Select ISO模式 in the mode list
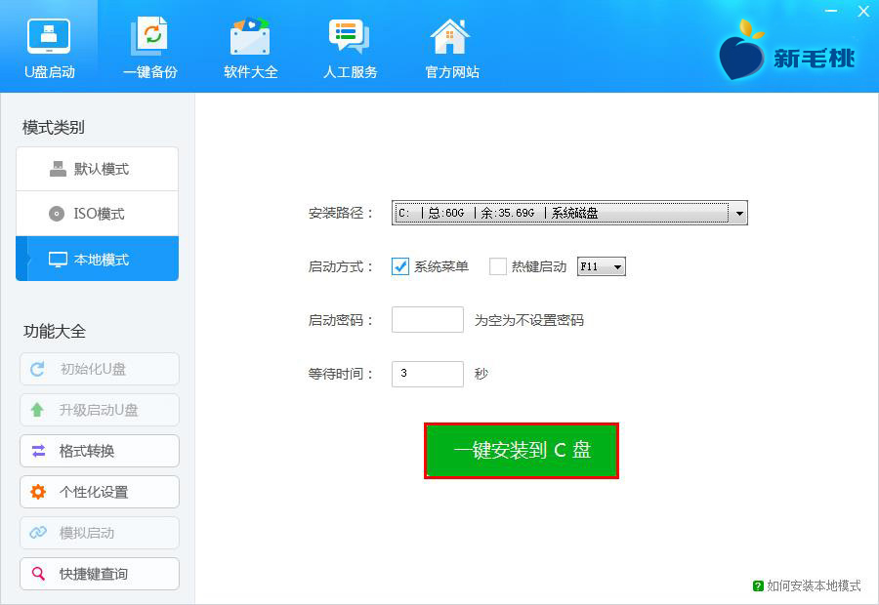The height and width of the screenshot is (605, 879). pyautogui.click(x=97, y=214)
